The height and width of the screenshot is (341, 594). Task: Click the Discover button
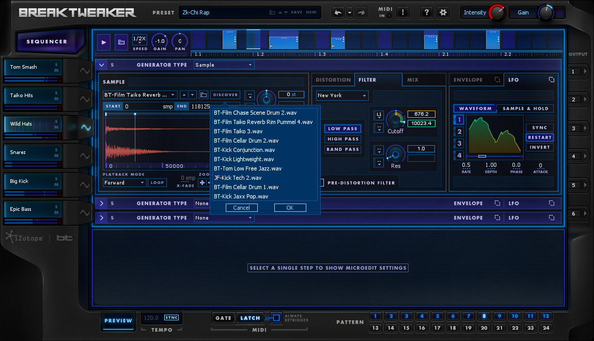(225, 95)
